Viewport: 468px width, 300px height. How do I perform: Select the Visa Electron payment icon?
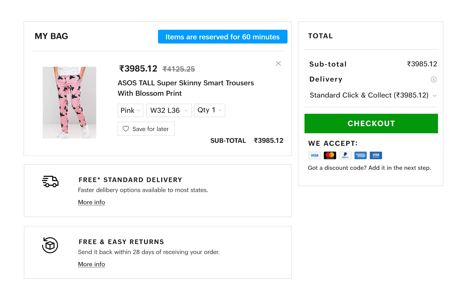tap(376, 155)
